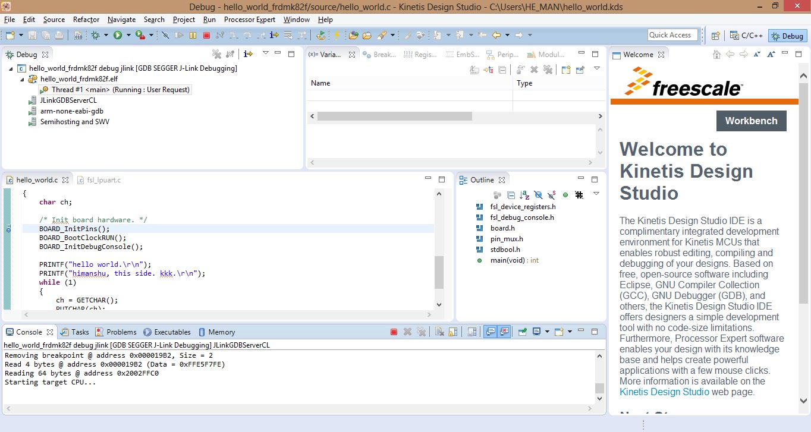Open the Debug launch dropdown arrow in the toolbar
811x432 pixels.
(x=106, y=35)
